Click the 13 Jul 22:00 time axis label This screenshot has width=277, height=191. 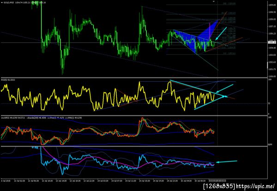tap(89, 181)
